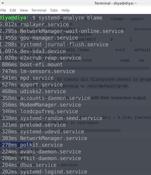Click the systemd-logind.service line
This screenshot has height=175, width=151.
click(x=44, y=172)
